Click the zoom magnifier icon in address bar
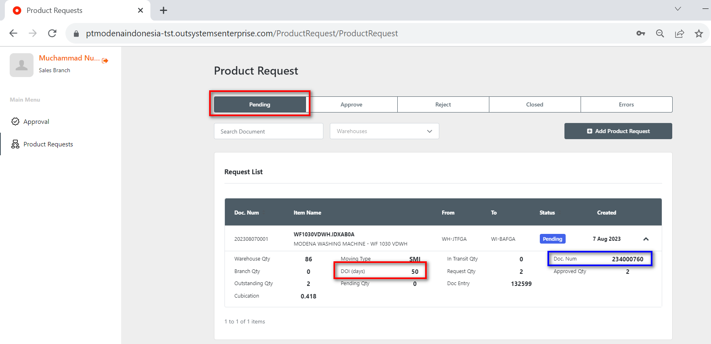This screenshot has width=711, height=344. tap(660, 33)
